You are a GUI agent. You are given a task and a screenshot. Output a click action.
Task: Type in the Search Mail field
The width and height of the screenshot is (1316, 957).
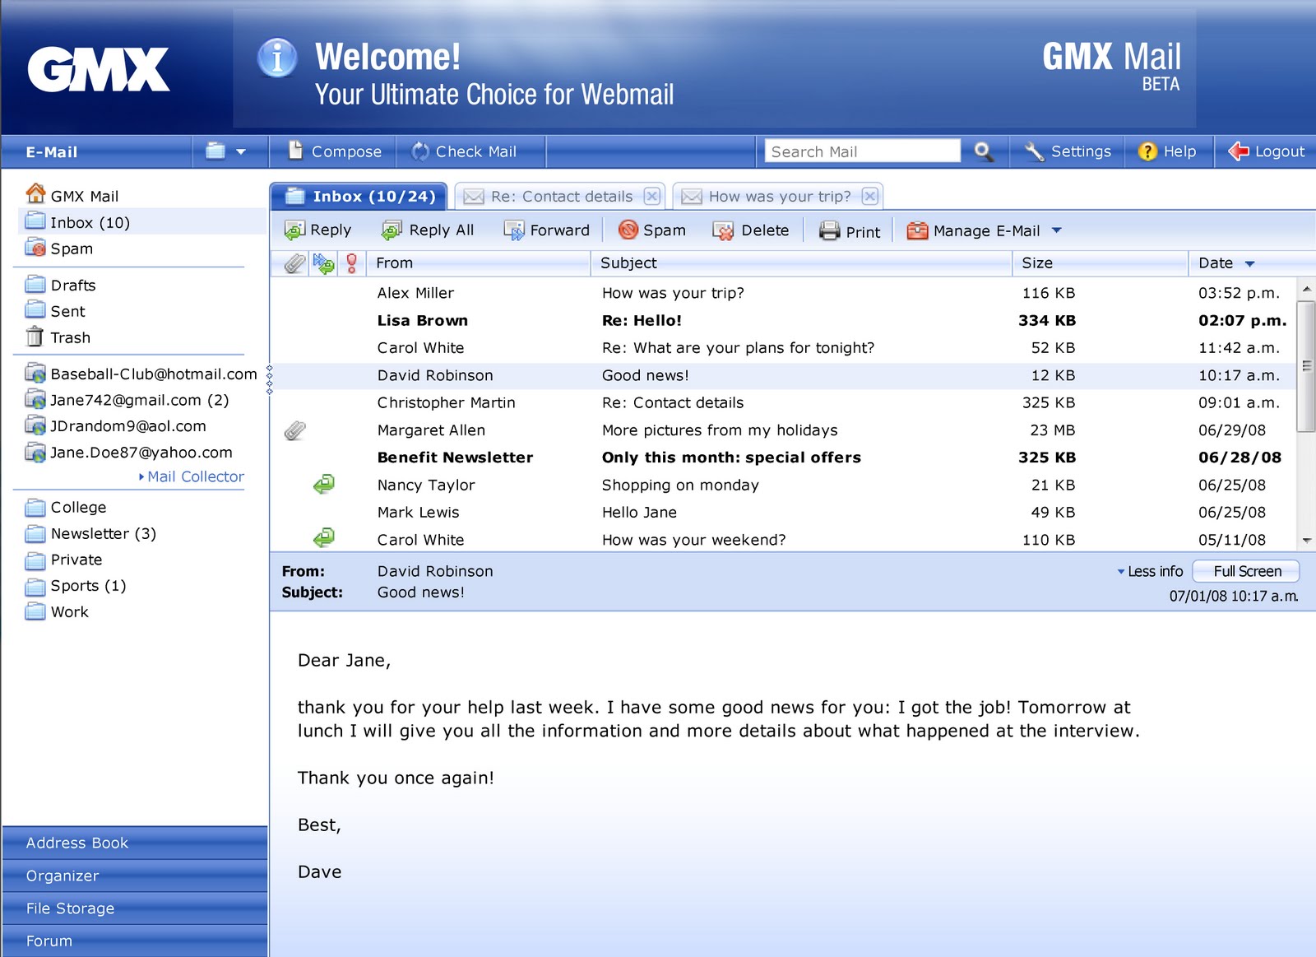click(x=860, y=151)
